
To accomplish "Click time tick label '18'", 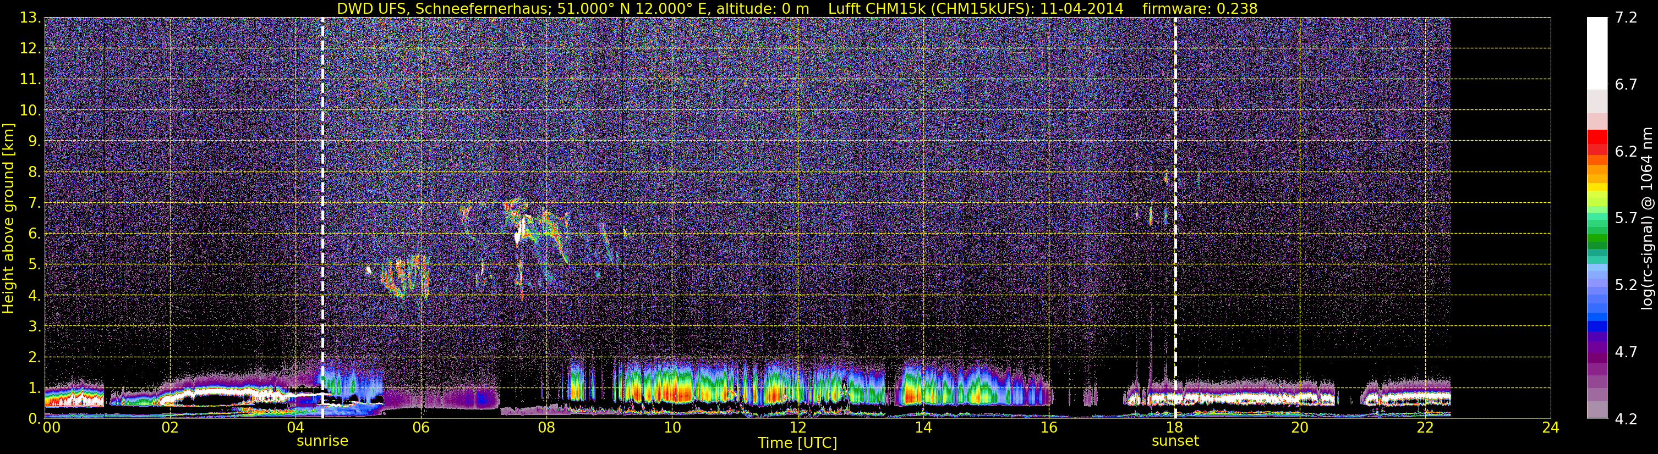I will (1174, 428).
